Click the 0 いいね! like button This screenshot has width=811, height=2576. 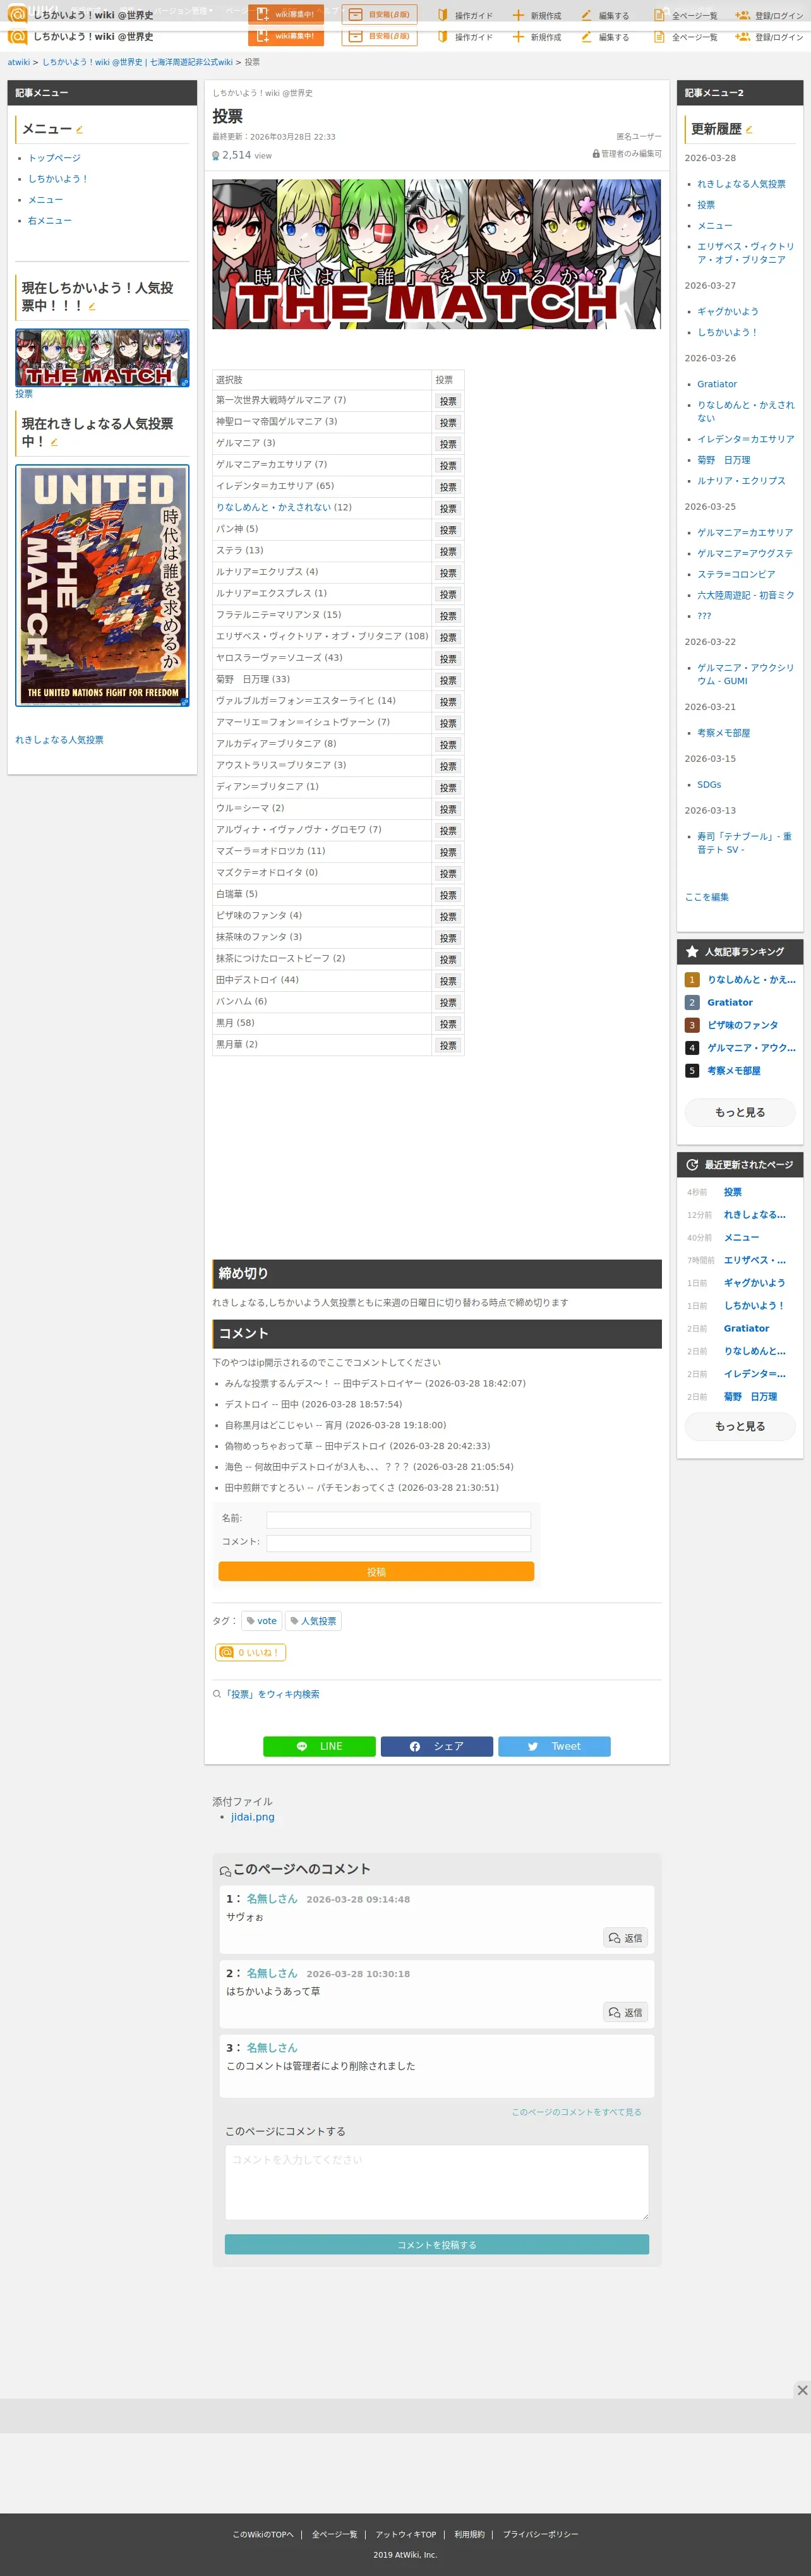point(250,1652)
